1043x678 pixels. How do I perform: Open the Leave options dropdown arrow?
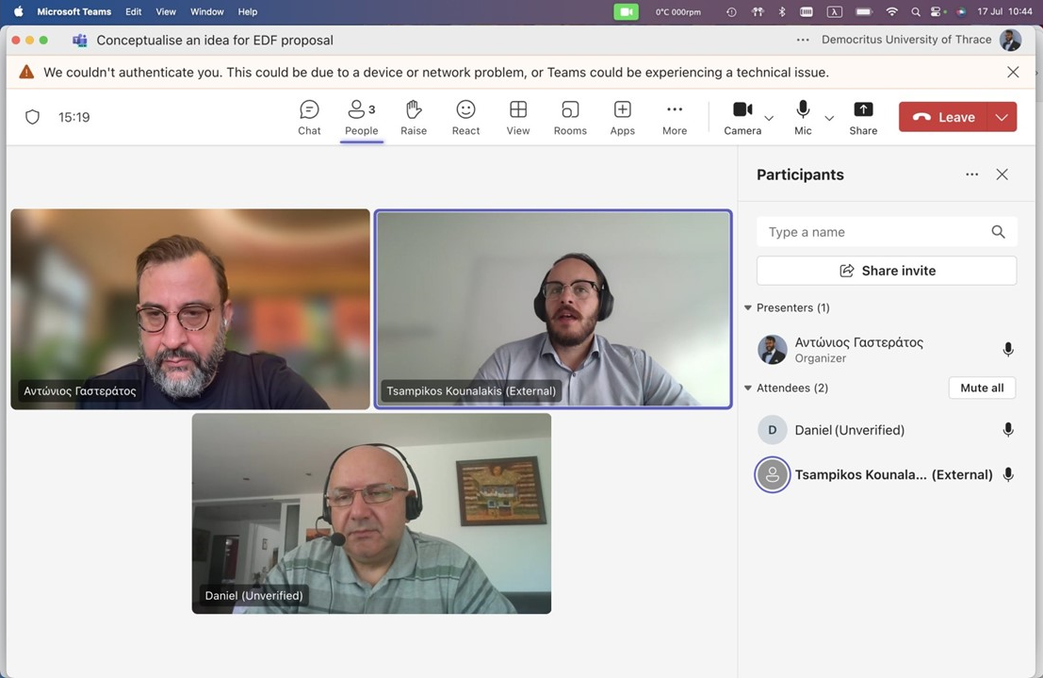(1002, 118)
